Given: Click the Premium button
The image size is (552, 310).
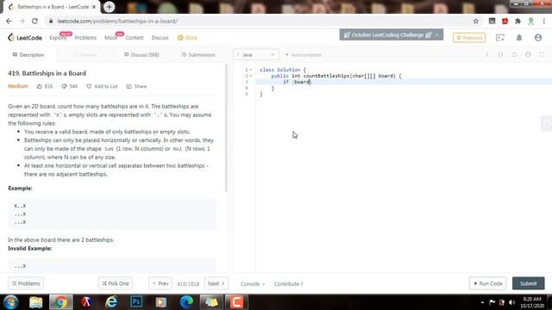Looking at the screenshot, I should click(469, 38).
